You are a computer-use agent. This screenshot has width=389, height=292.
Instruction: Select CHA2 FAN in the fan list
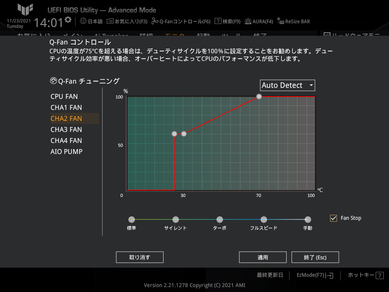click(x=74, y=119)
